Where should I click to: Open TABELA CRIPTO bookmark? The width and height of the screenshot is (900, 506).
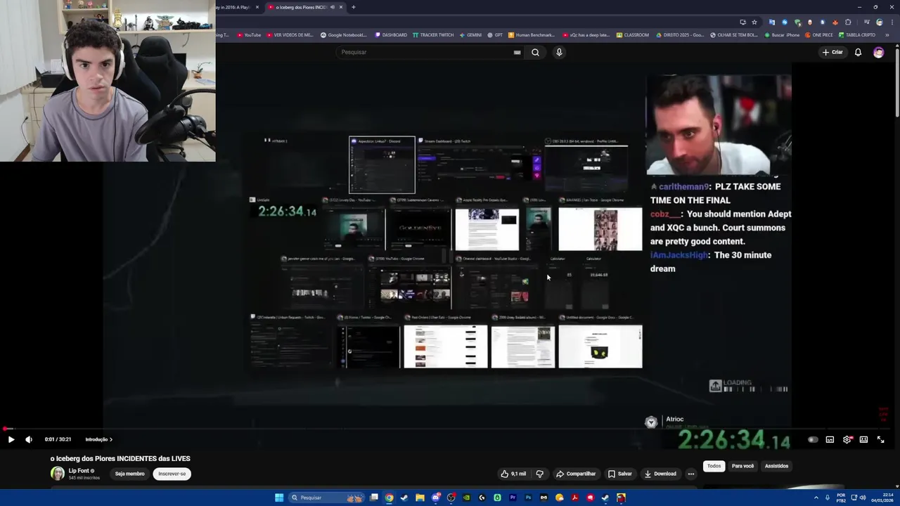[856, 34]
